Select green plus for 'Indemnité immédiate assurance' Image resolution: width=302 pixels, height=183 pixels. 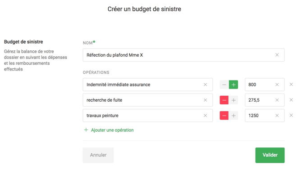pyautogui.click(x=233, y=85)
